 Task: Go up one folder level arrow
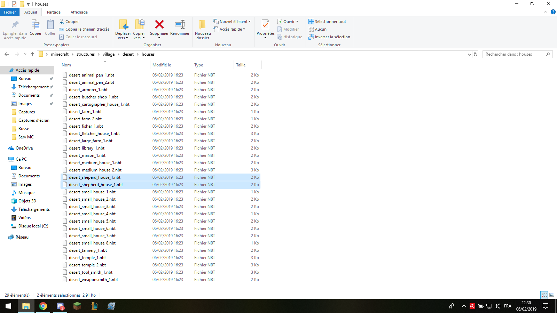[x=32, y=54]
